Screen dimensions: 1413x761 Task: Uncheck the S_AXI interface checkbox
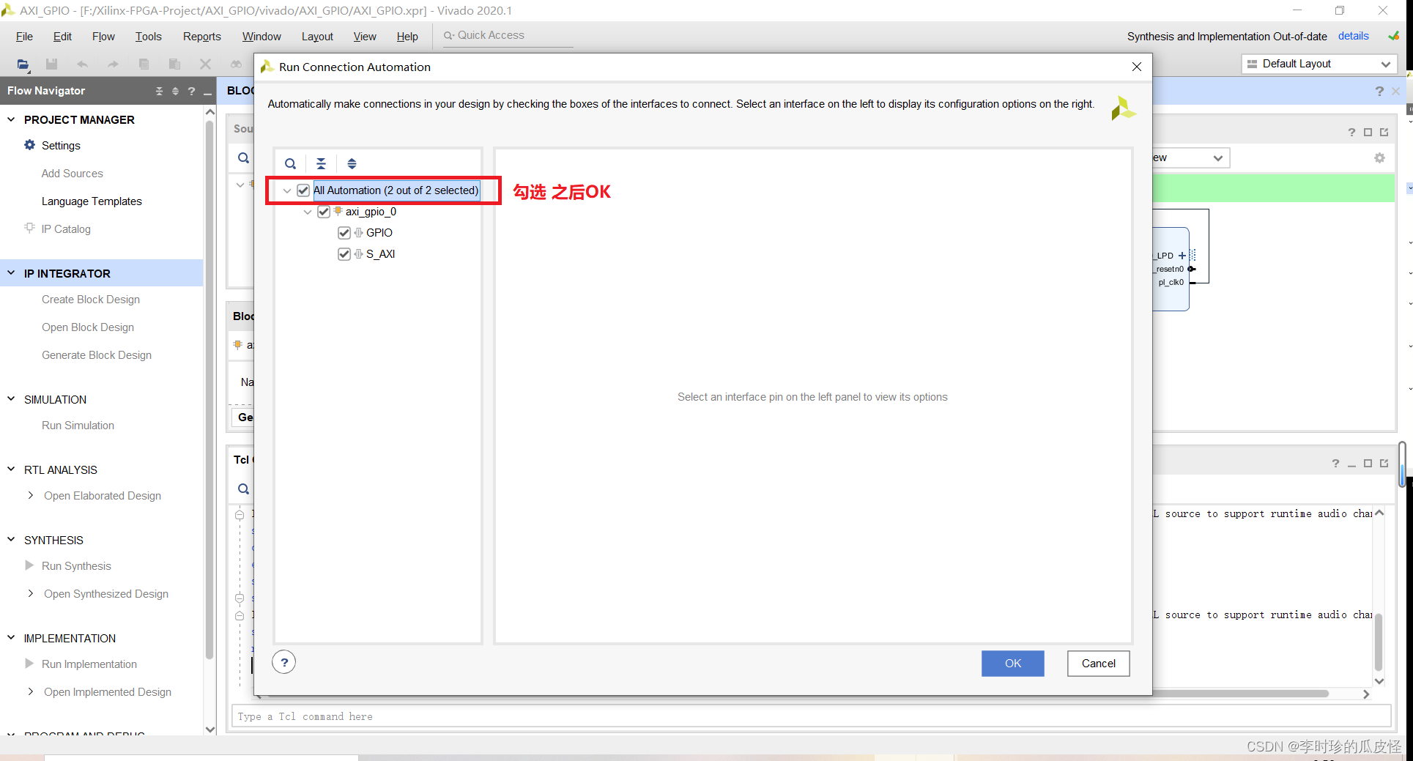[x=344, y=254]
